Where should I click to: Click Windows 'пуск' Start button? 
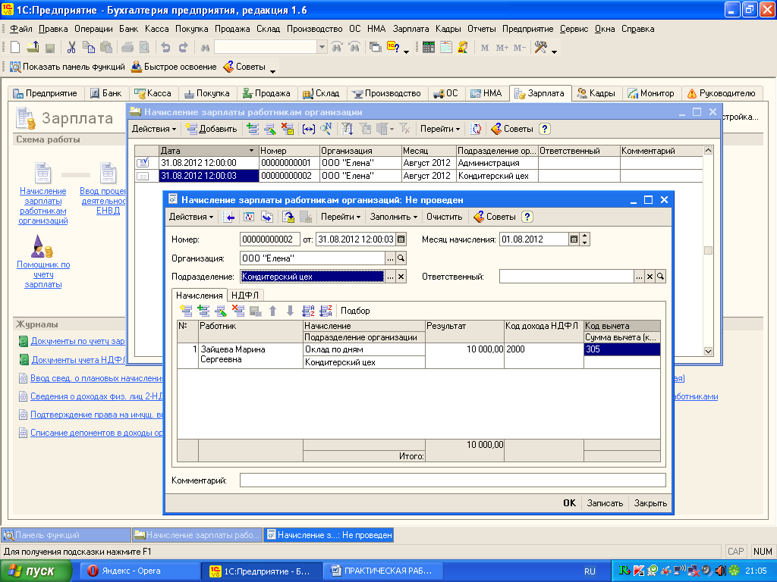pyautogui.click(x=36, y=571)
